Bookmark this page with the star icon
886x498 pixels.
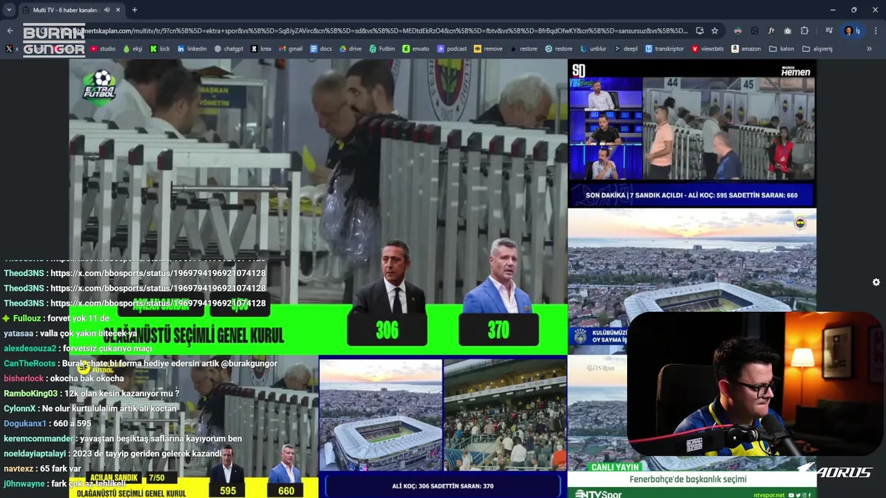click(715, 30)
